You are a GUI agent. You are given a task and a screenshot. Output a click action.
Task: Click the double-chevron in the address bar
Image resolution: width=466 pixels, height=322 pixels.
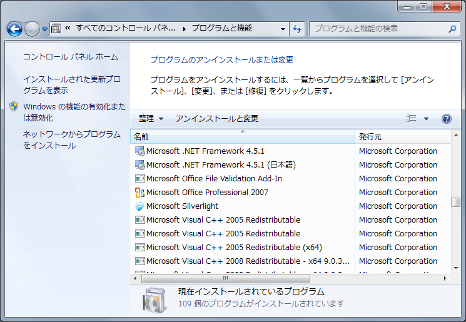point(68,28)
